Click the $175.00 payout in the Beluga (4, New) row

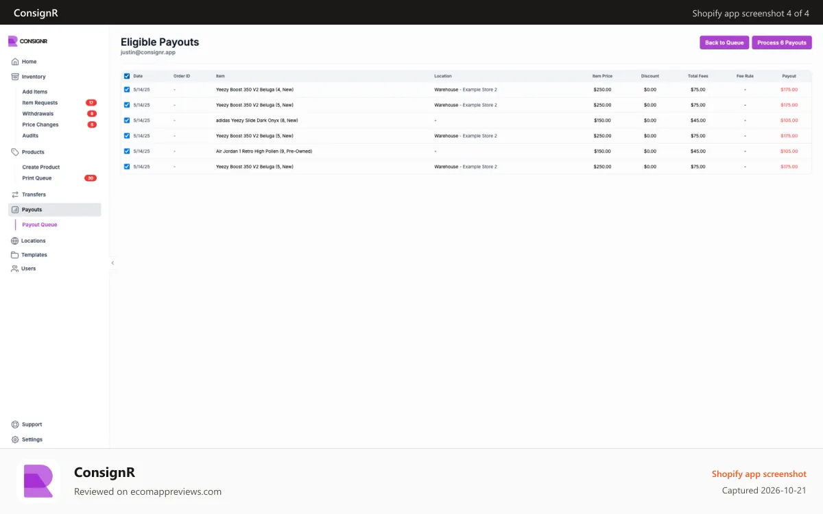pos(789,90)
